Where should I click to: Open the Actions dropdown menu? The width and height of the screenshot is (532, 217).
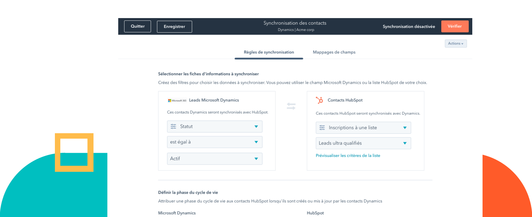click(x=455, y=44)
